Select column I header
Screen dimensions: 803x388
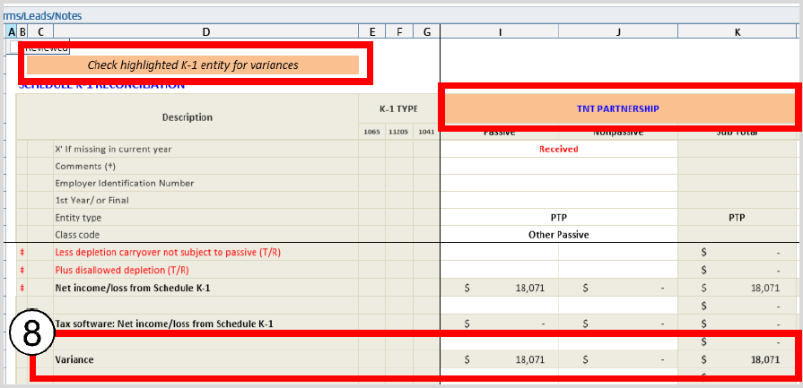500,32
